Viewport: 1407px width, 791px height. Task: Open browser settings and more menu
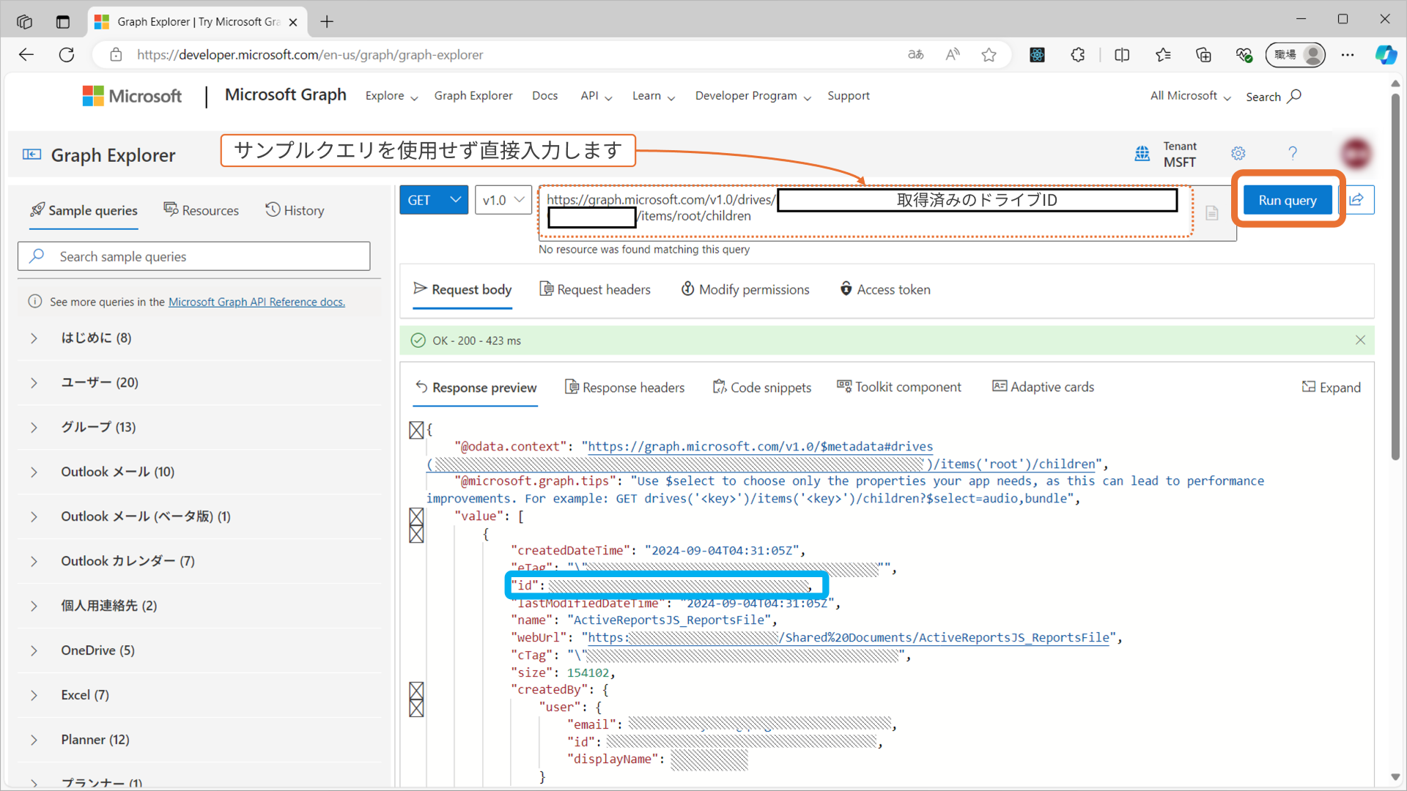(1348, 55)
